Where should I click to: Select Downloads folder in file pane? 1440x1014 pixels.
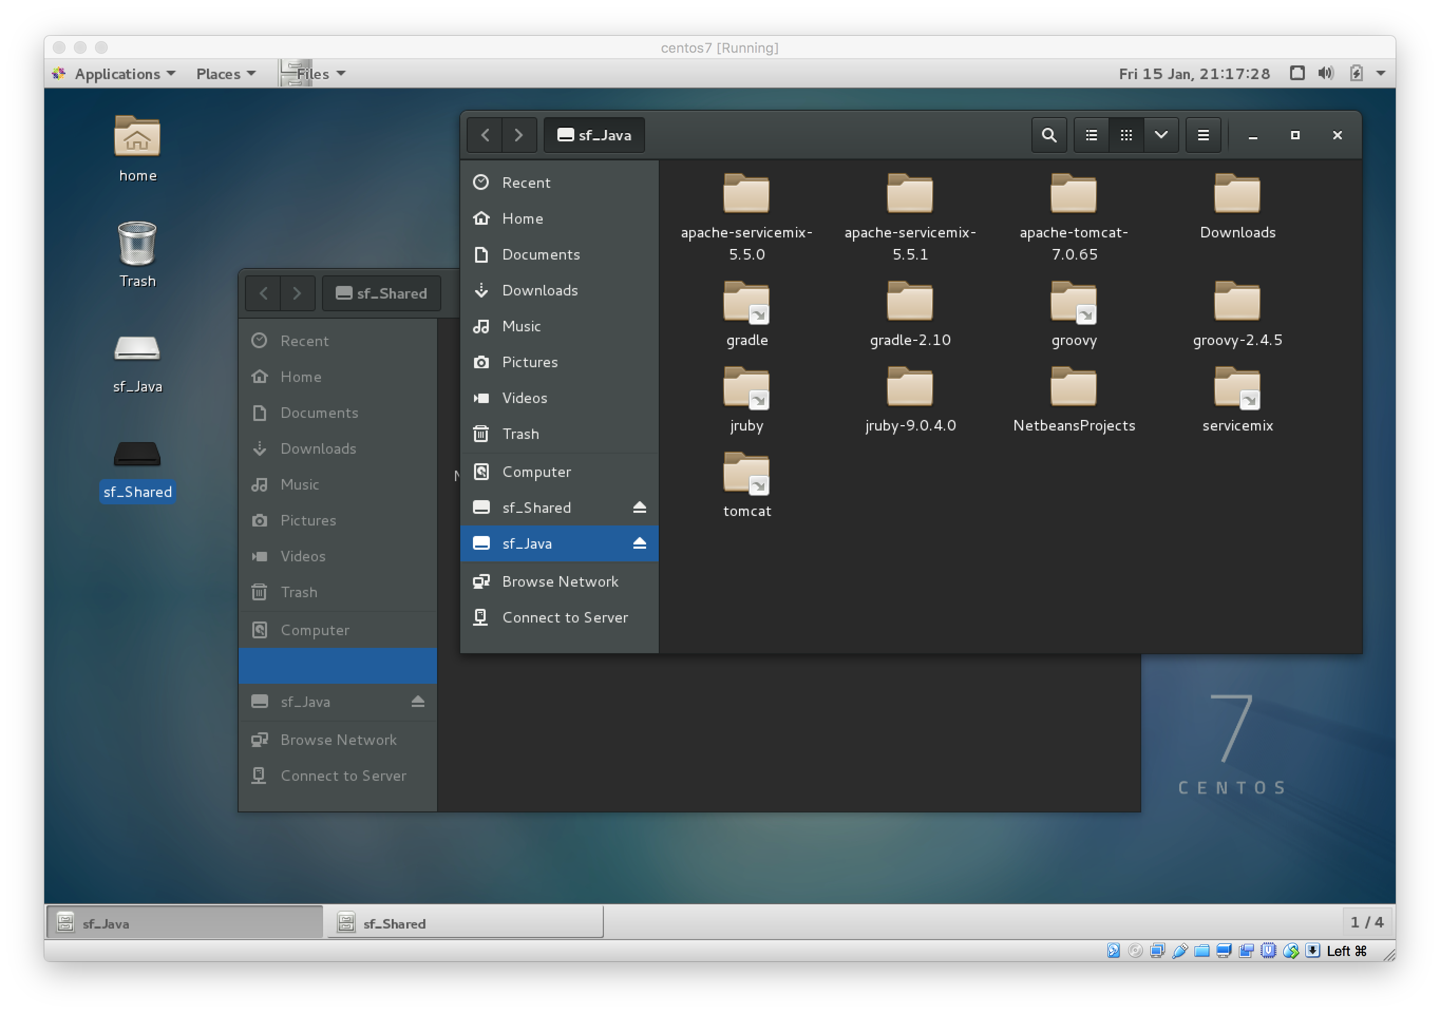click(1237, 206)
